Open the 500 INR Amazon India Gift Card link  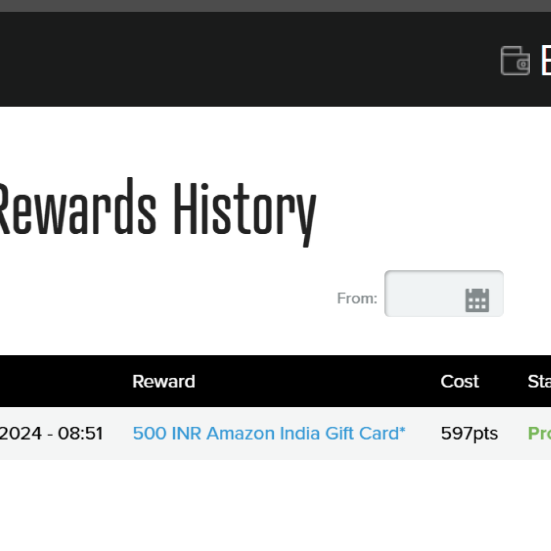[x=269, y=433]
